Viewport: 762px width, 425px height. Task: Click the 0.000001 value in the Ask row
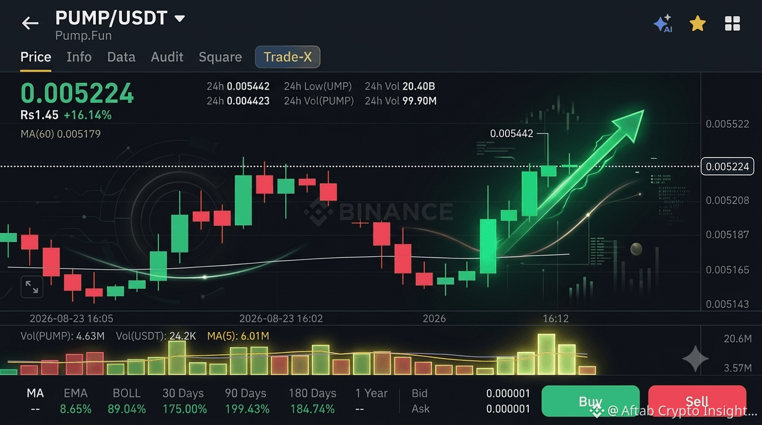[x=508, y=409]
